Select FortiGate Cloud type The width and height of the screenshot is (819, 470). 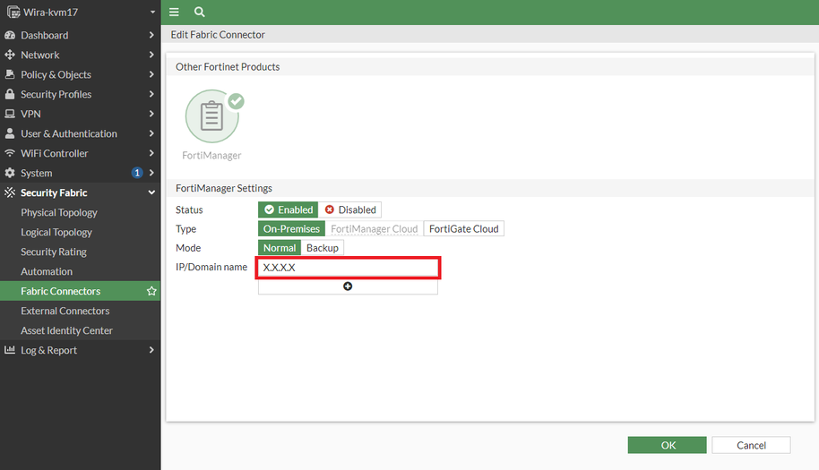tap(463, 229)
